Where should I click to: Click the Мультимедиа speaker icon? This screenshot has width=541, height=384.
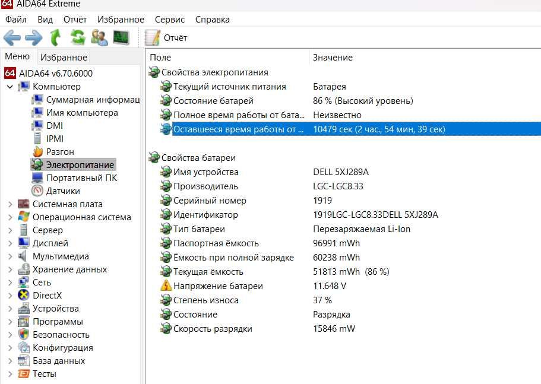click(23, 256)
